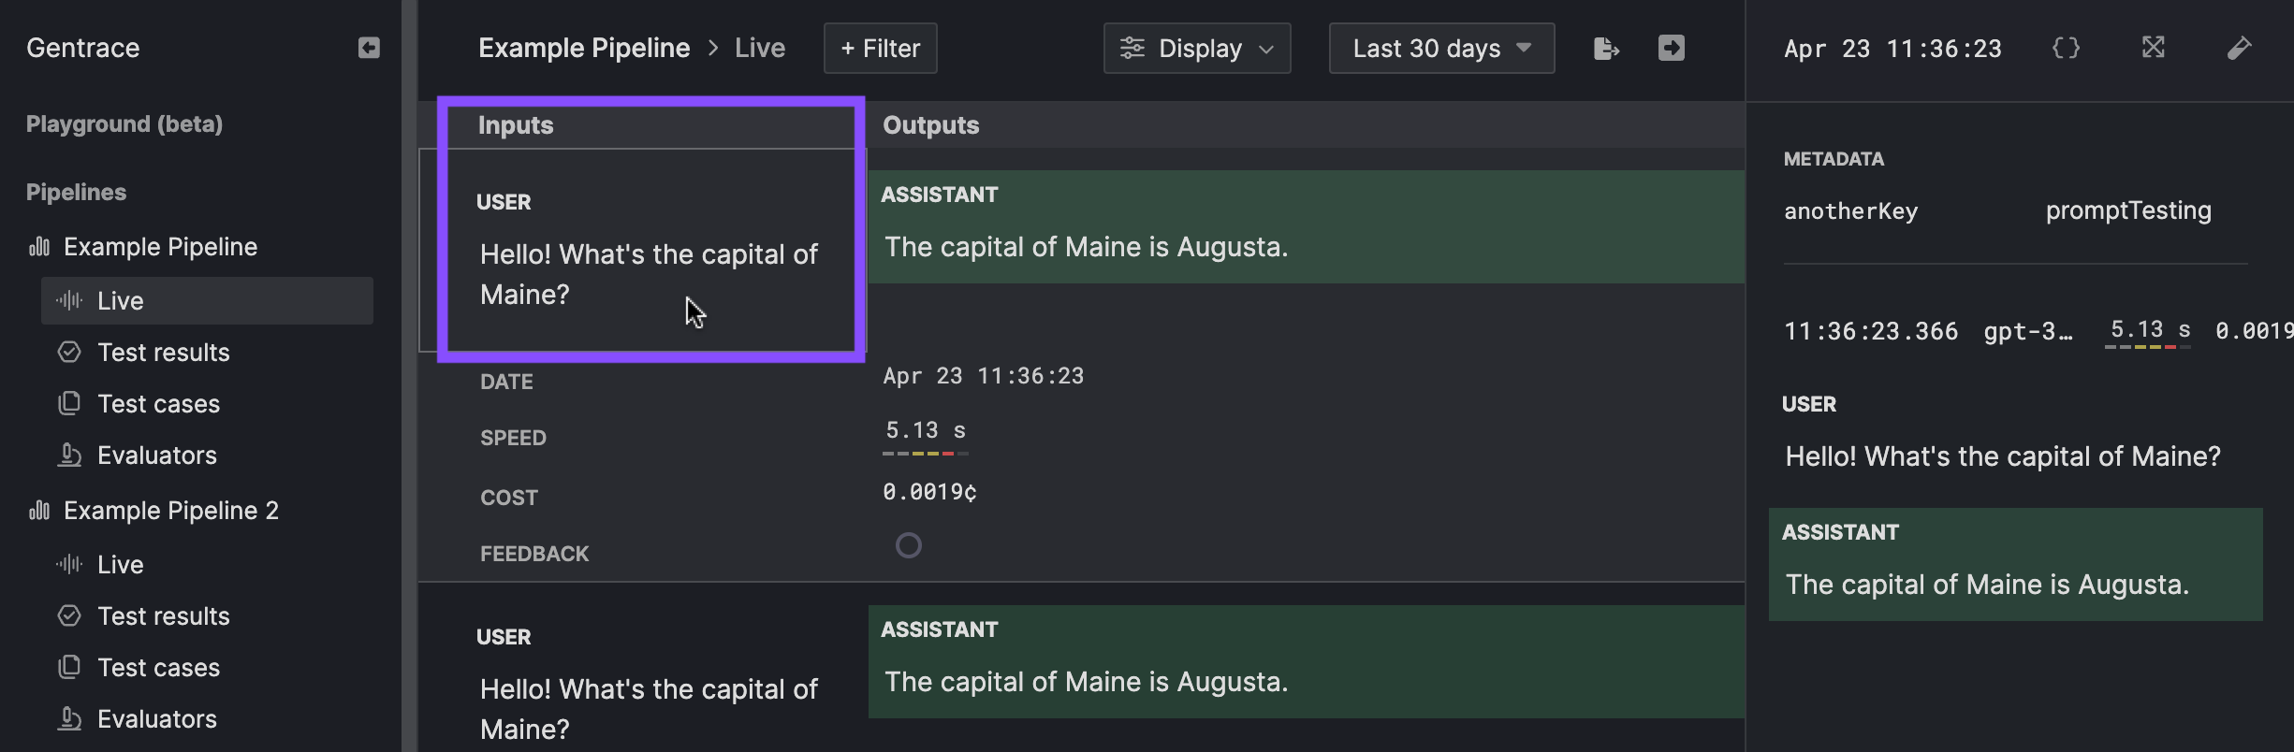
Task: Expand the Example Pipeline 2 tree item
Action: tap(171, 510)
